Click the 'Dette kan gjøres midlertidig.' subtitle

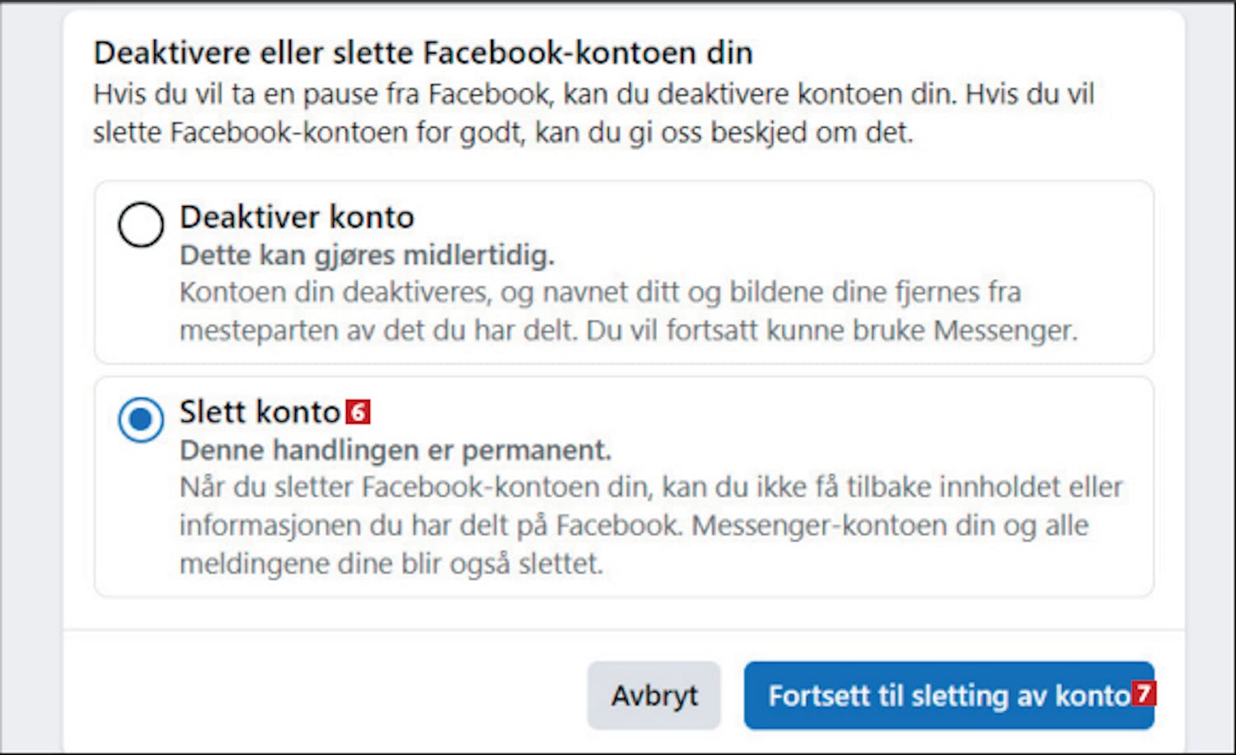367,256
